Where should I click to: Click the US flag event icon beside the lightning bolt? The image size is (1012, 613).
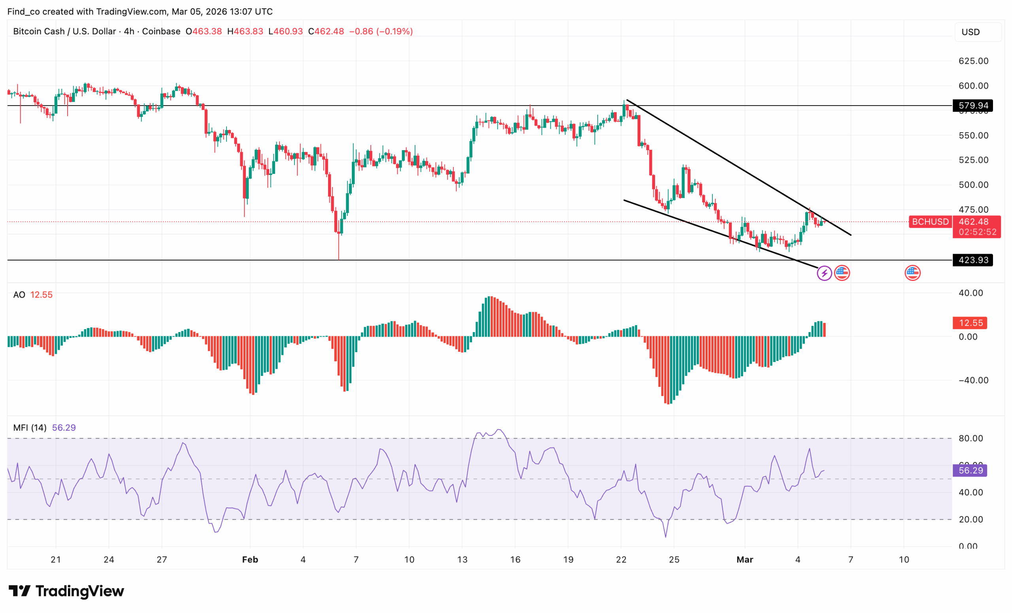[x=842, y=273]
